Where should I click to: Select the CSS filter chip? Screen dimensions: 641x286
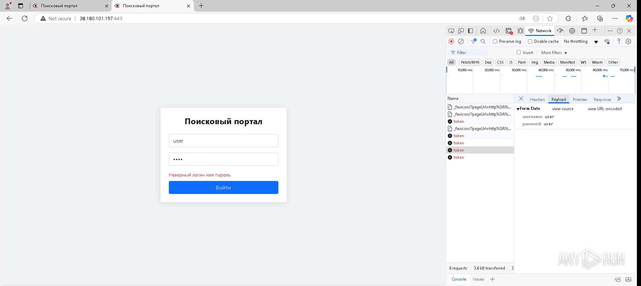coord(500,62)
